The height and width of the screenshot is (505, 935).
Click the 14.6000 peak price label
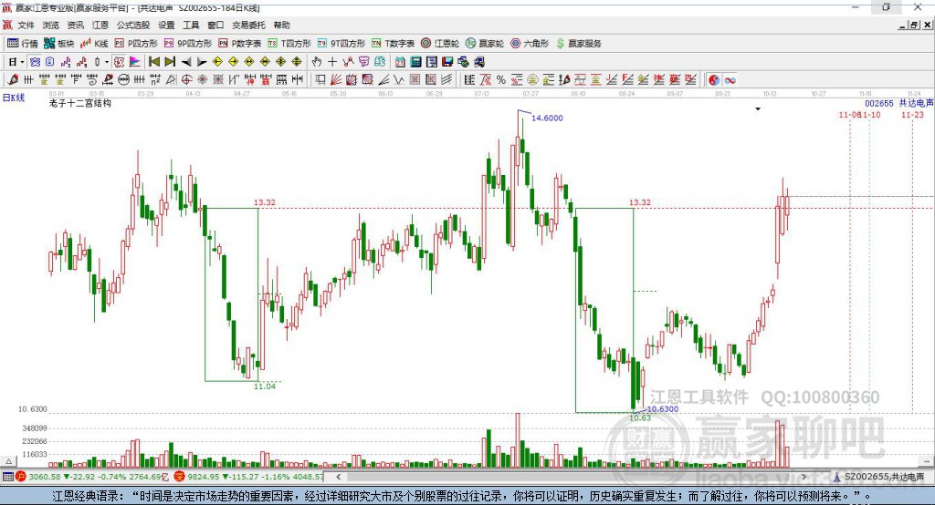coord(547,118)
